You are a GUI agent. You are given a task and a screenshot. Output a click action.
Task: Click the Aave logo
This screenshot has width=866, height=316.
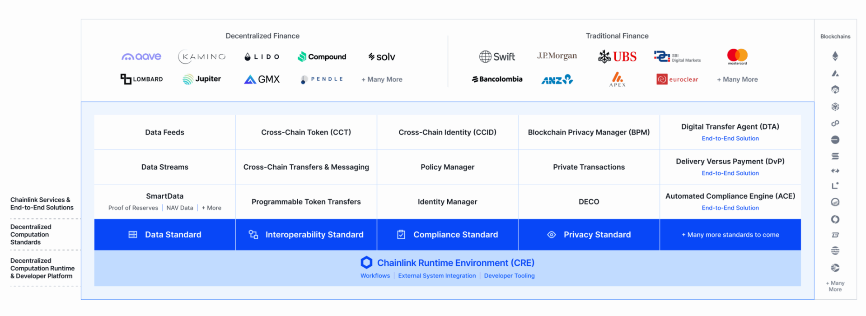[141, 56]
